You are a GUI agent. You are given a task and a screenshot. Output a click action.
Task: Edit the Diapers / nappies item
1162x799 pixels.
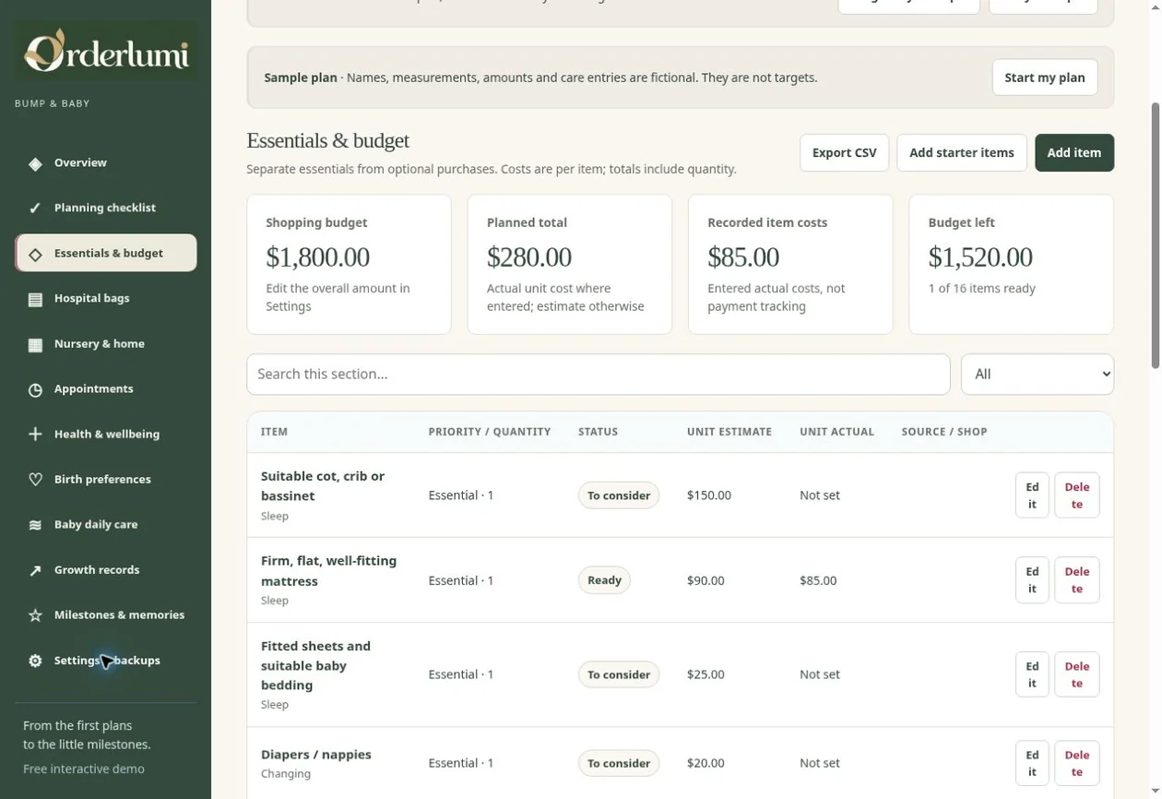point(1032,763)
